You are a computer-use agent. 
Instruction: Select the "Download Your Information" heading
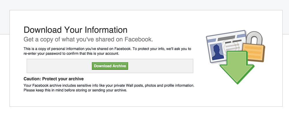[x=75, y=30]
